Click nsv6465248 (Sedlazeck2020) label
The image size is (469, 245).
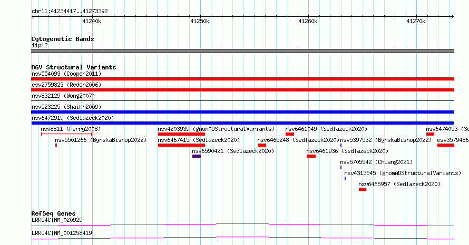(298, 140)
